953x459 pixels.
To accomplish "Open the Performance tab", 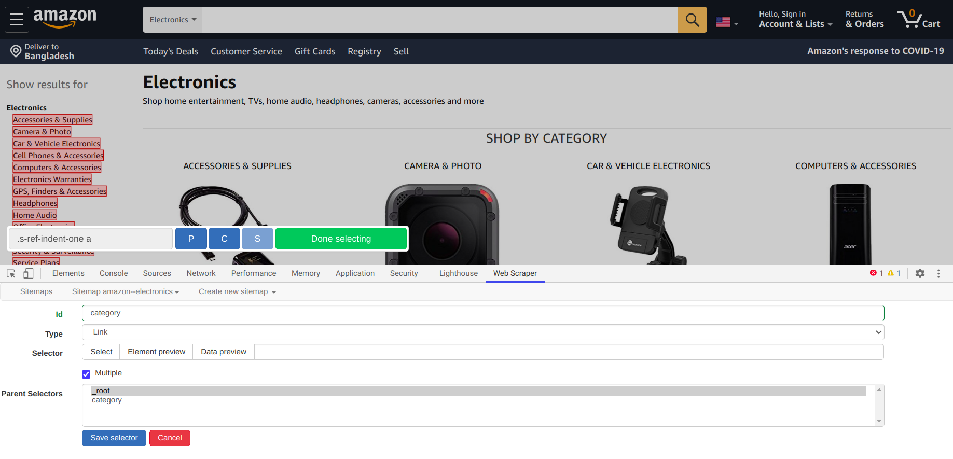I will click(254, 273).
